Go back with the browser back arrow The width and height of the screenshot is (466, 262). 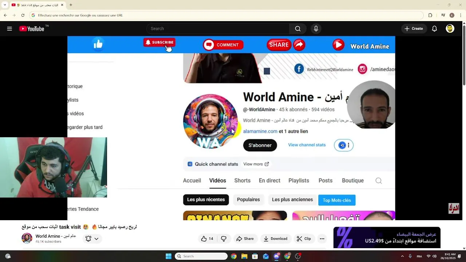click(5, 15)
